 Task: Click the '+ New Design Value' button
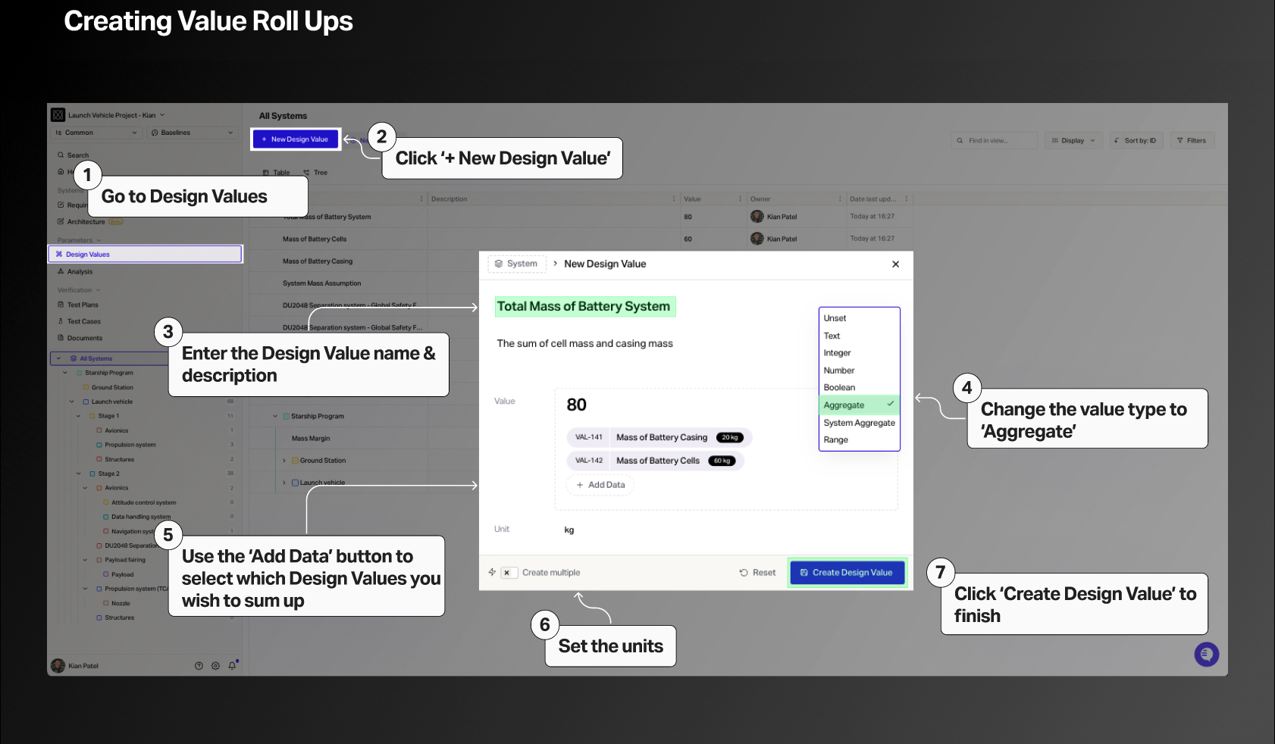(296, 139)
